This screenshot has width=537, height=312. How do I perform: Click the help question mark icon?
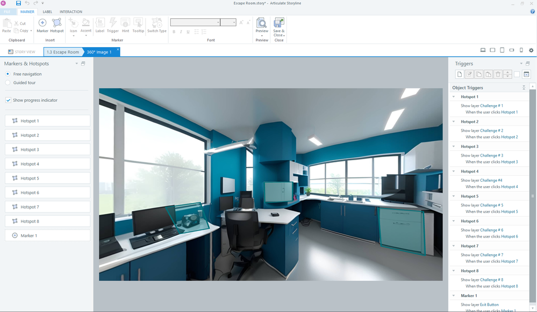[533, 12]
